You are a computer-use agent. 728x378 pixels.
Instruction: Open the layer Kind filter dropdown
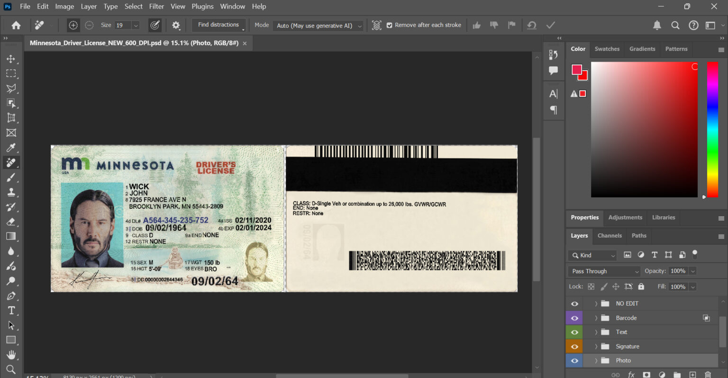coord(592,255)
